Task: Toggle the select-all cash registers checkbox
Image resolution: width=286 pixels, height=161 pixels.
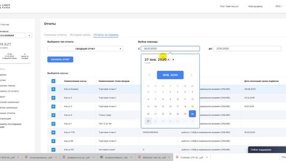Action: click(x=53, y=81)
